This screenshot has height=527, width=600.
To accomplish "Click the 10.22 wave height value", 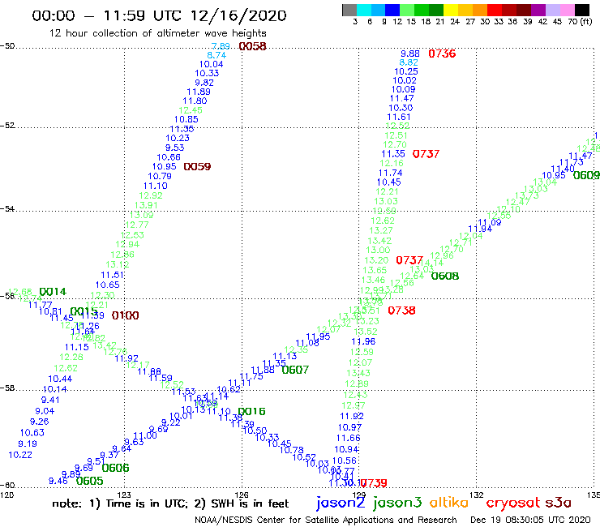I will [20, 455].
